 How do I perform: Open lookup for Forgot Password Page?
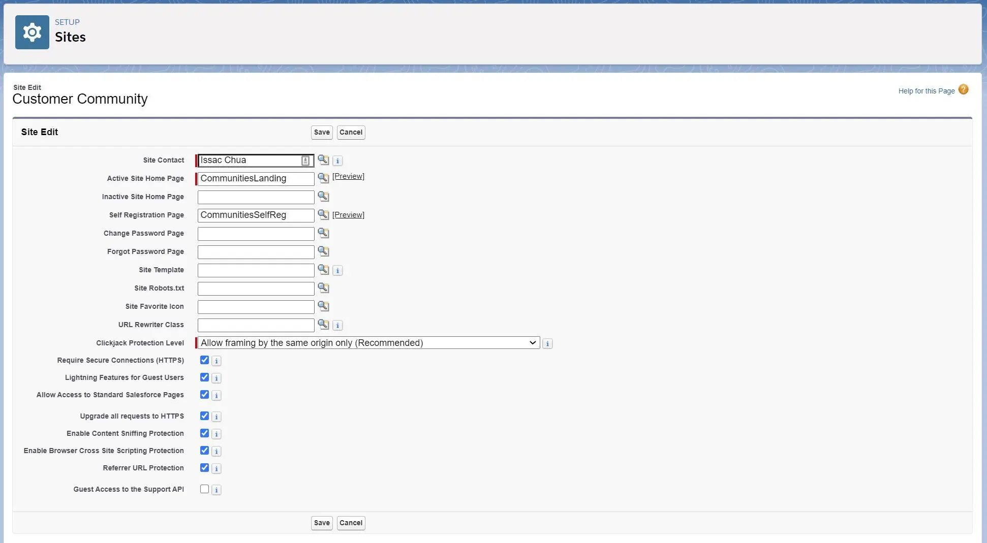[323, 251]
